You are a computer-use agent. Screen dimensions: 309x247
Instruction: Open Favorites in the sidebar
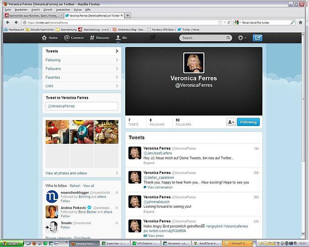(x=82, y=77)
